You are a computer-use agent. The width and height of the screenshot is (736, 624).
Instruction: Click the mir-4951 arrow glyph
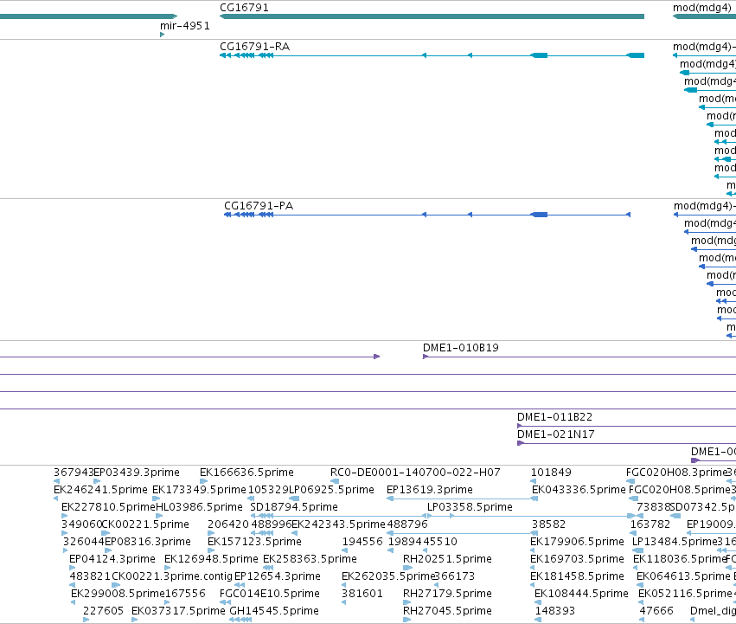163,35
